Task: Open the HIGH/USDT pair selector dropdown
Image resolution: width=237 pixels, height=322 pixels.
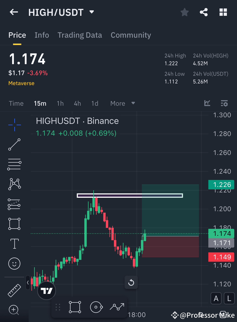Action: click(91, 12)
